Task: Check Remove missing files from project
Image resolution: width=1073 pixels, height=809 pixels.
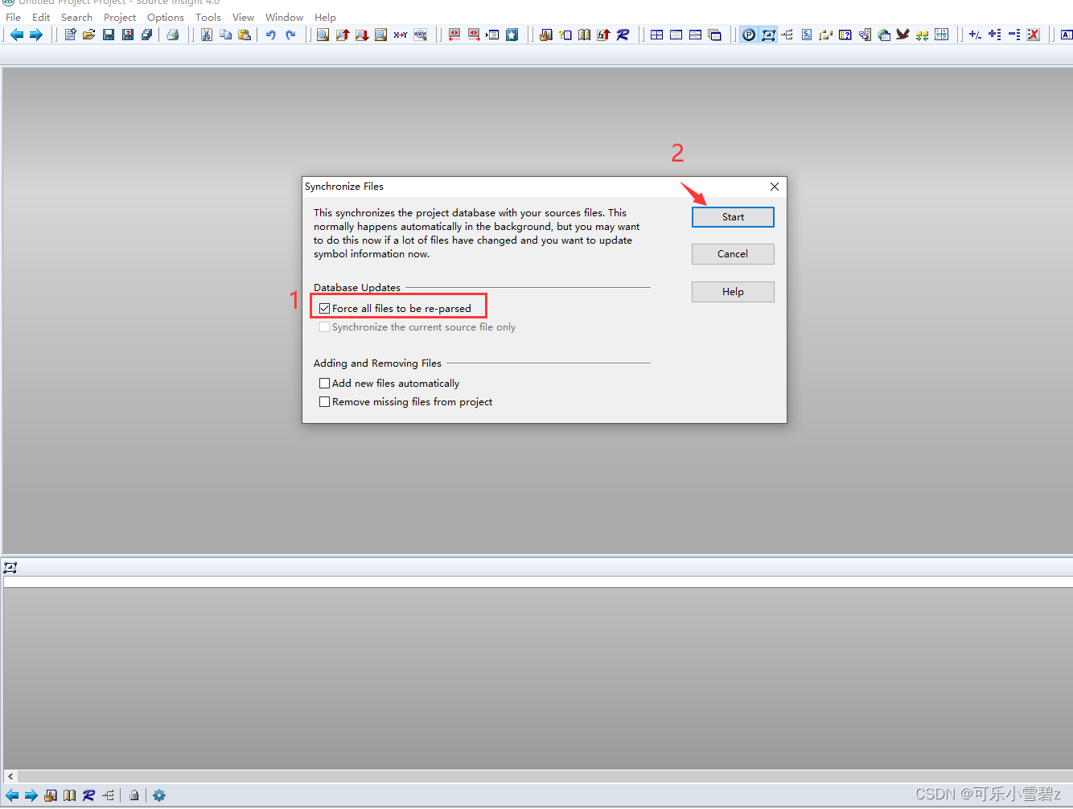Action: pyautogui.click(x=325, y=402)
